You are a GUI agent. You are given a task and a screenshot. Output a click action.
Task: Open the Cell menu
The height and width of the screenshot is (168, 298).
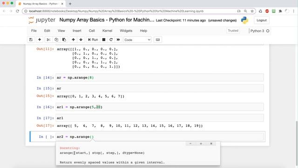click(x=92, y=31)
